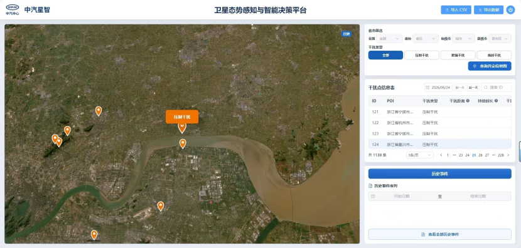This screenshot has width=521, height=248.
Task: Go to the next page with right arrow
Action: tap(508, 155)
